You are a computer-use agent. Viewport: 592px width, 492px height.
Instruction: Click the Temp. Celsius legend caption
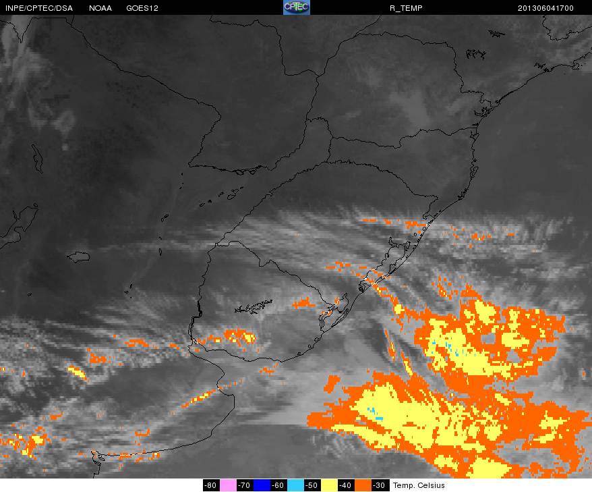pyautogui.click(x=419, y=485)
